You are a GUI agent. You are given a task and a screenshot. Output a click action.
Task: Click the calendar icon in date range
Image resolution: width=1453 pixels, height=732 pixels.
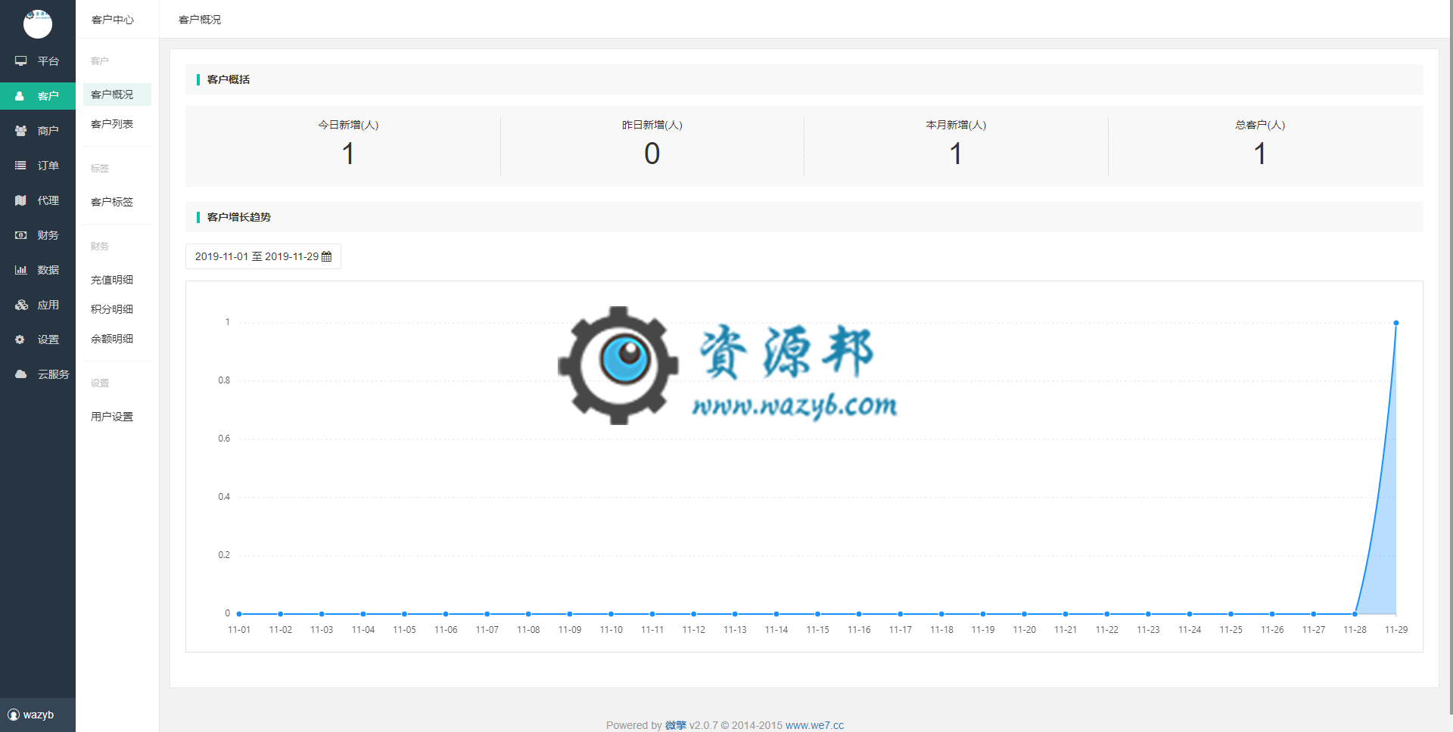click(x=327, y=256)
